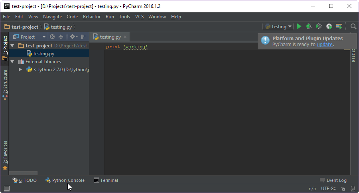Open the Python Console tool window

65,180
